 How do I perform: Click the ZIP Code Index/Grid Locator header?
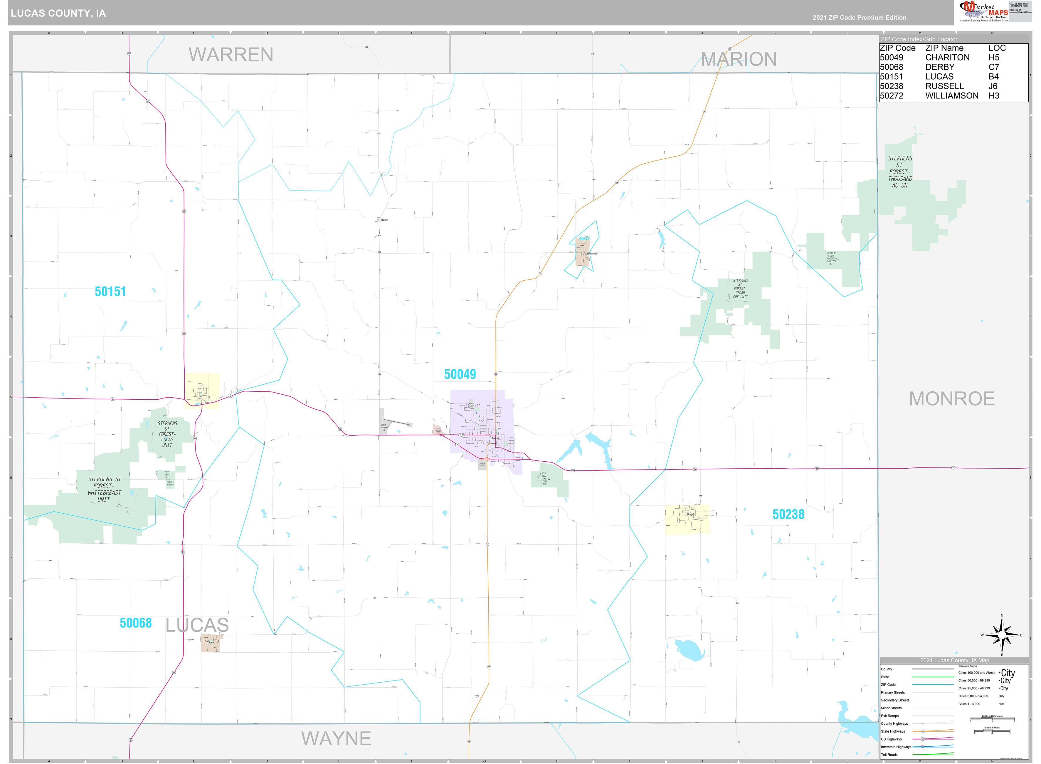(919, 39)
